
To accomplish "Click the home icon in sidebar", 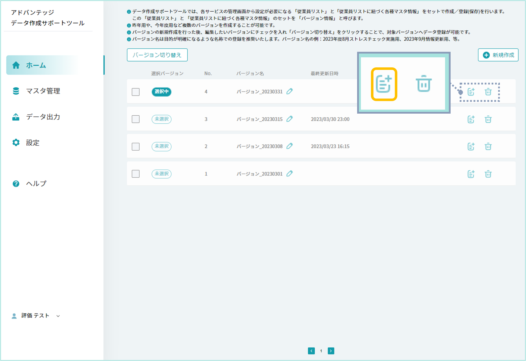I will pos(16,65).
